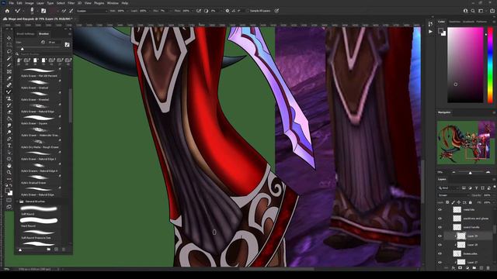Hide the pauldrons and gloves layer
Screen dimensions: 497x279
440,219
